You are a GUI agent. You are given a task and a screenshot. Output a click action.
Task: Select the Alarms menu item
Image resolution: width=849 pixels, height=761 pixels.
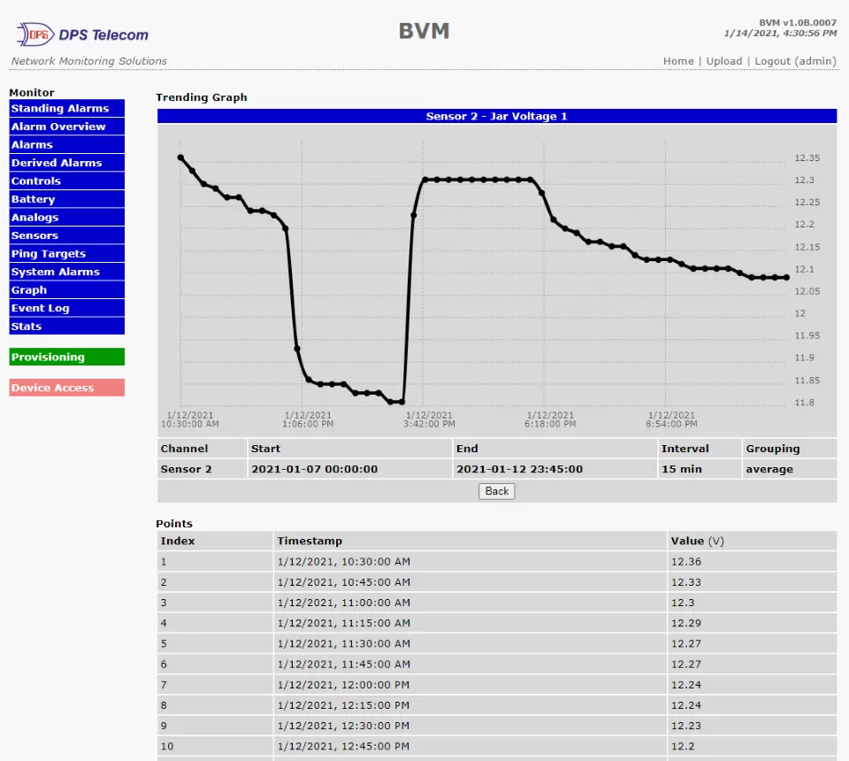pos(66,144)
